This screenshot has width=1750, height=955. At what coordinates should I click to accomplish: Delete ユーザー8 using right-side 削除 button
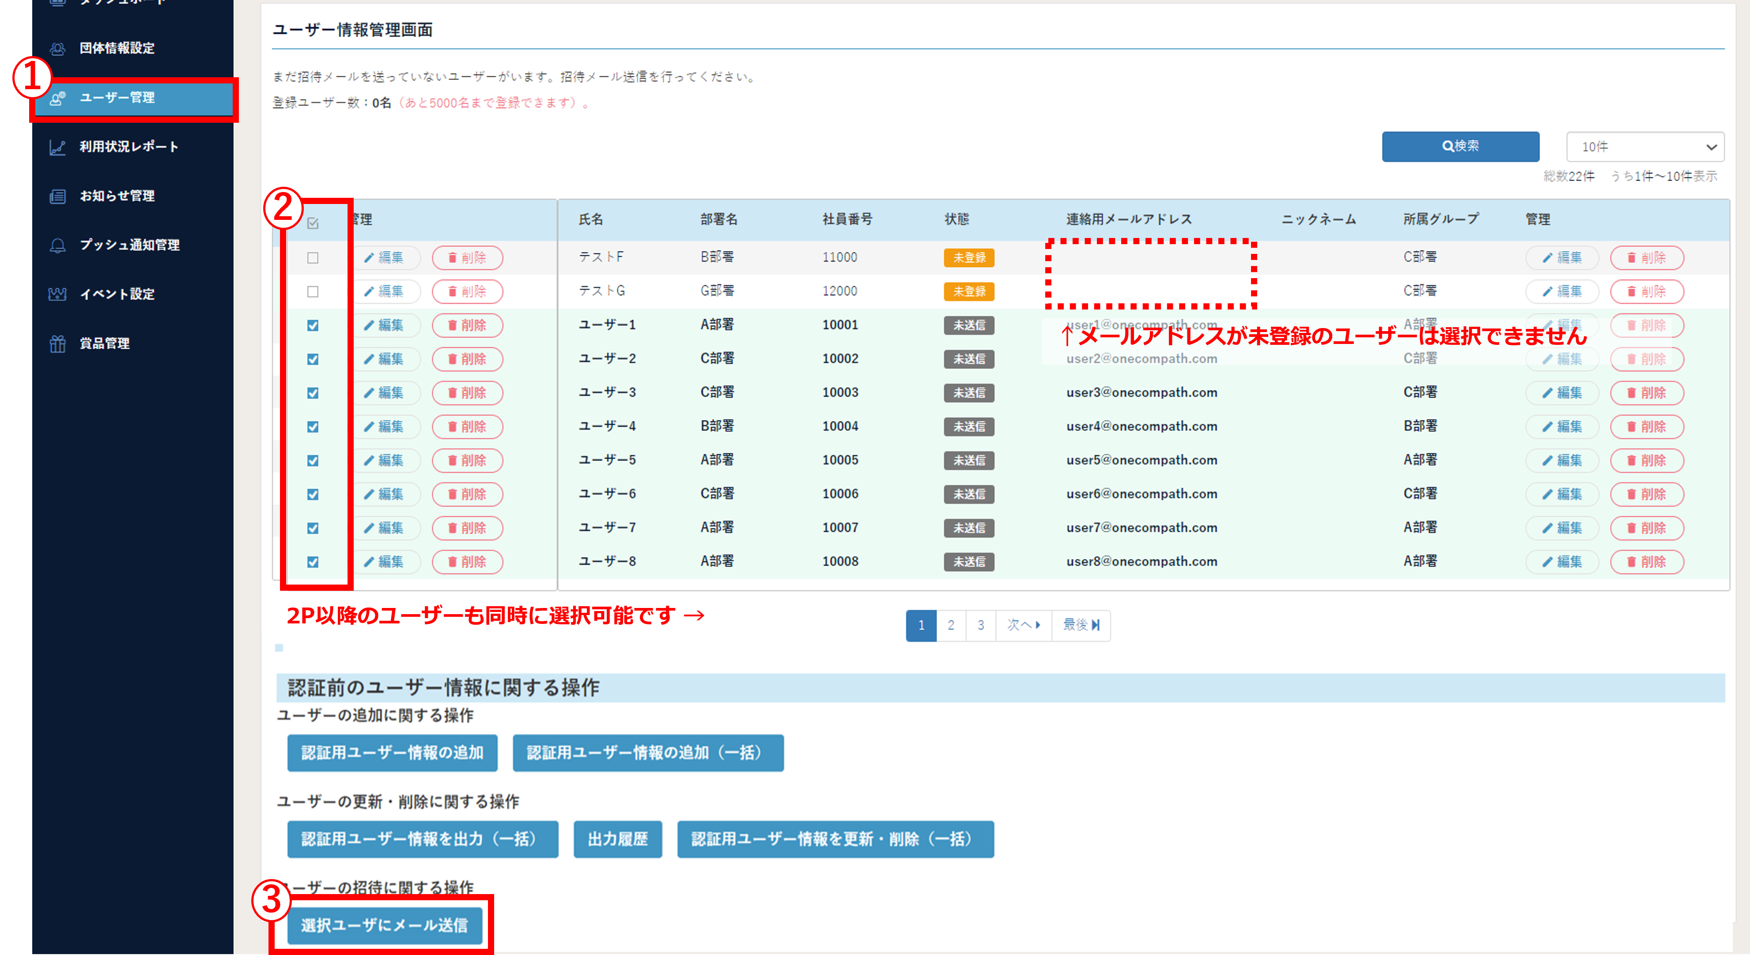click(x=1646, y=562)
